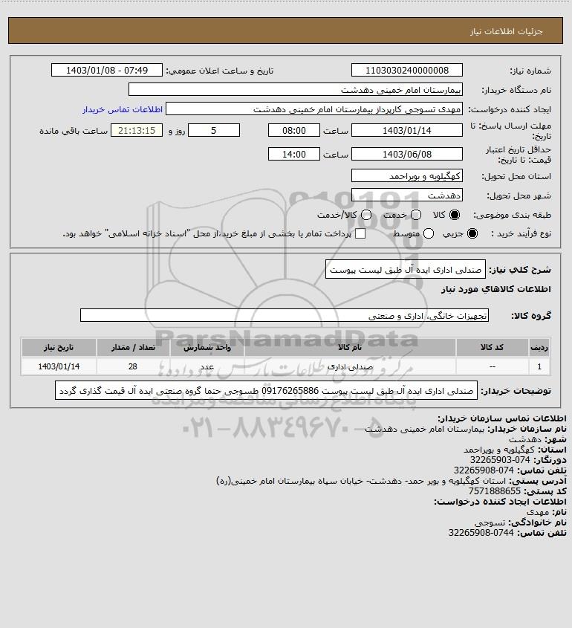
Task: Select the متوسط purchase type radio
Action: 429,233
